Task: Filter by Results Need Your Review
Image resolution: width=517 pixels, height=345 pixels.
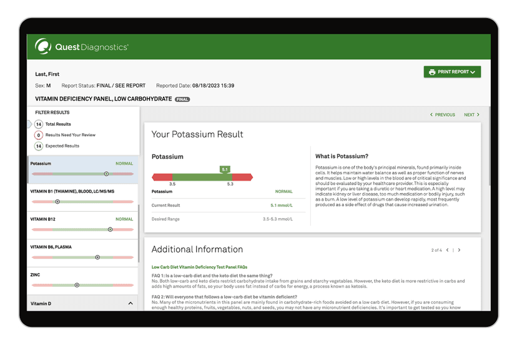Action: (65, 135)
